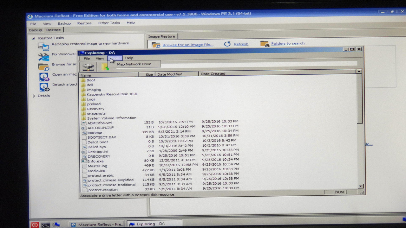Click ReDeploy restored image icon
The image size is (406, 228).
click(43, 46)
